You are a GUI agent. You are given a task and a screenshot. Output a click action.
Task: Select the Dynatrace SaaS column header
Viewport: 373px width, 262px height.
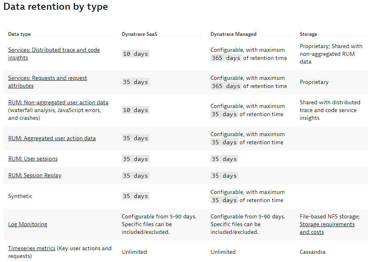(139, 34)
